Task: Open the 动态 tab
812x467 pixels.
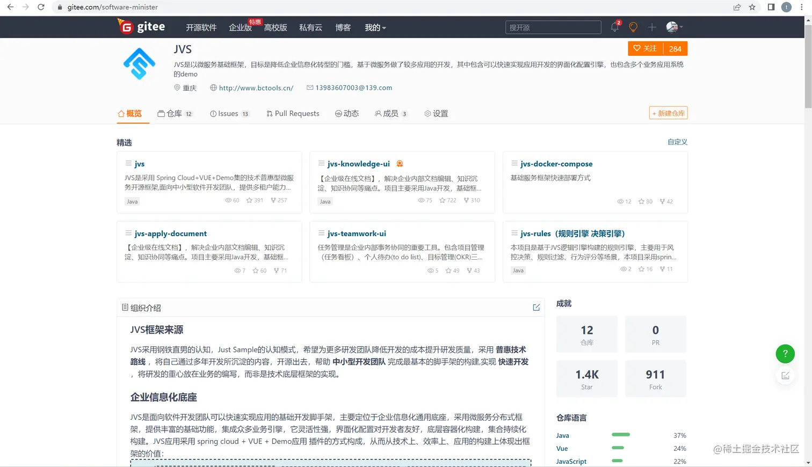Action: point(347,113)
